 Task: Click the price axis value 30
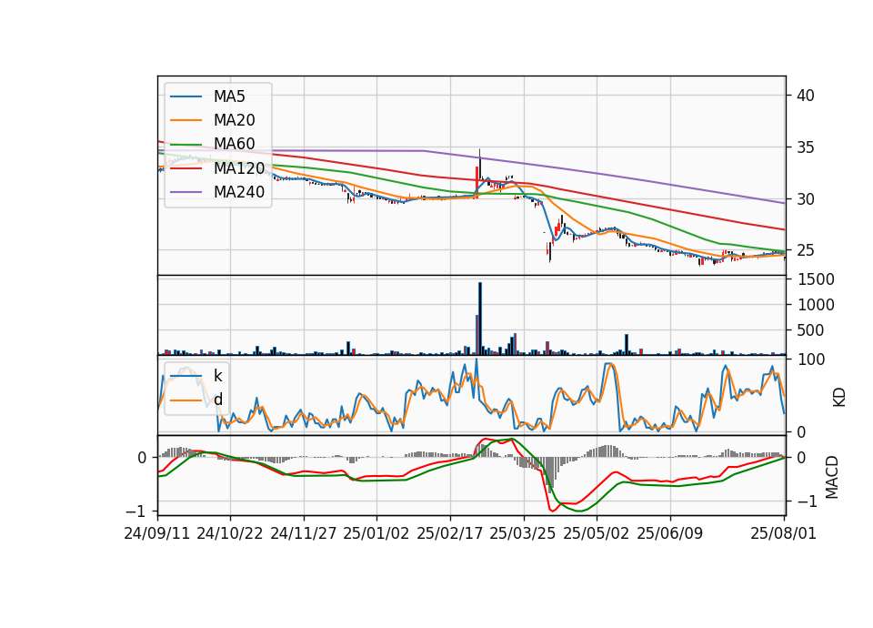click(805, 199)
